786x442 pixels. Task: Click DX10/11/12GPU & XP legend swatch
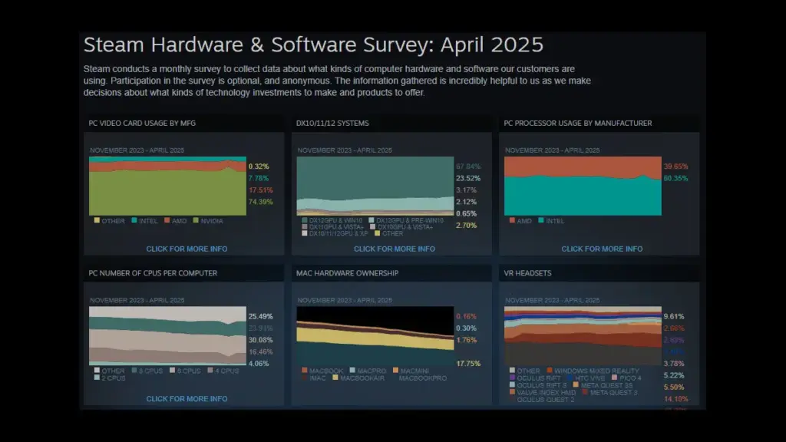click(304, 233)
